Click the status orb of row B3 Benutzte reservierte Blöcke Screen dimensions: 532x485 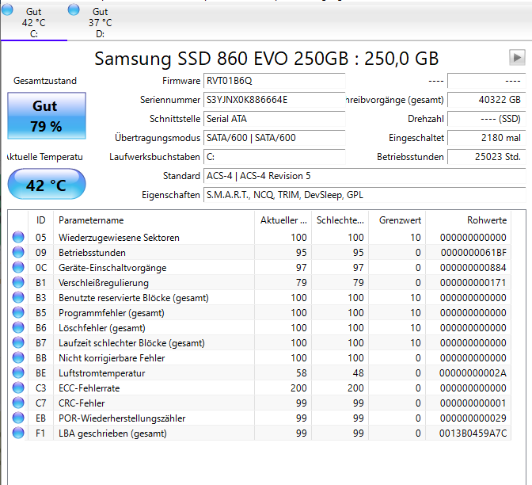click(18, 297)
